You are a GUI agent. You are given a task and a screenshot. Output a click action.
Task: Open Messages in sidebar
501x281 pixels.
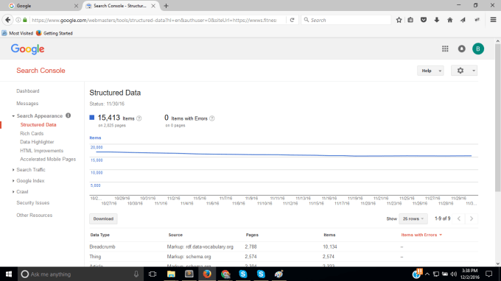coord(27,103)
